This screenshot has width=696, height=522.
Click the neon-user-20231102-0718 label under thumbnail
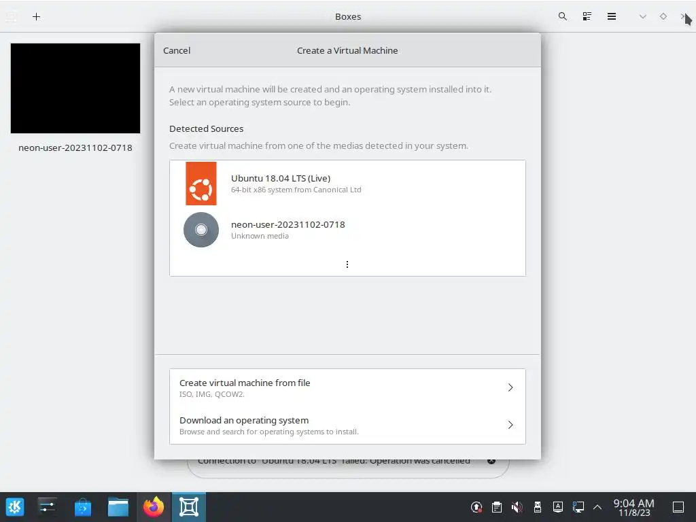point(75,147)
